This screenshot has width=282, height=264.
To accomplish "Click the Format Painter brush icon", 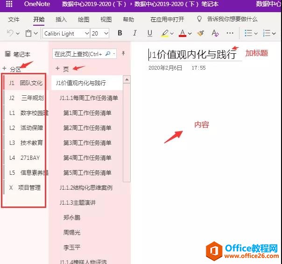I will pyautogui.click(x=201, y=33).
